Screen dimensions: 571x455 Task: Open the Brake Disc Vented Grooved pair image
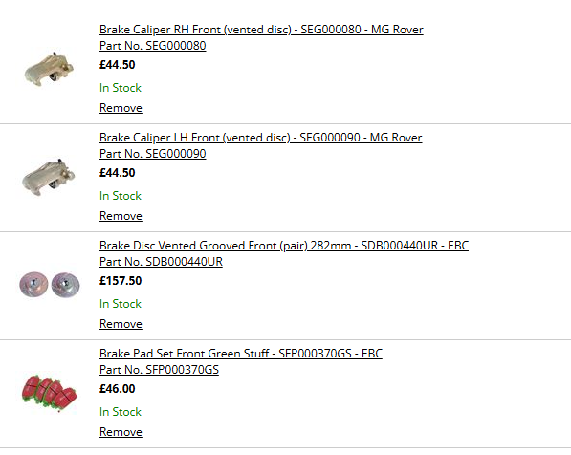pos(49,284)
